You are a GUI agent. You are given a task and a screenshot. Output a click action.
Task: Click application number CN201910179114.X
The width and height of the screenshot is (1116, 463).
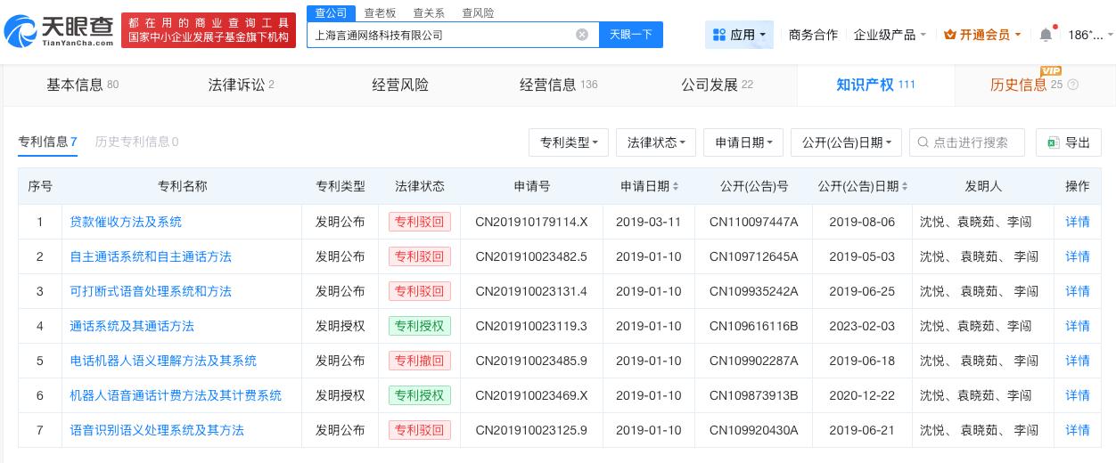tap(531, 222)
